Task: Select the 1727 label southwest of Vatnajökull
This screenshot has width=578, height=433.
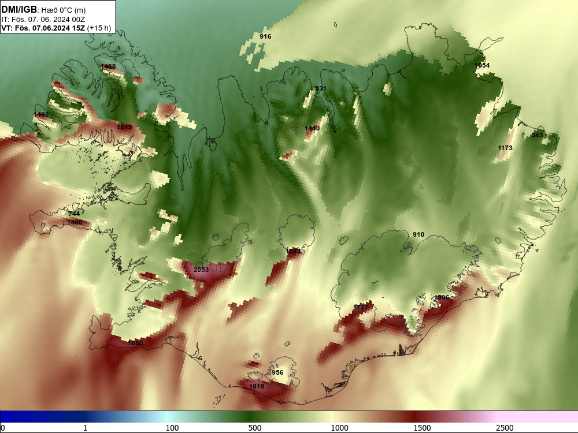Action: tap(361, 307)
